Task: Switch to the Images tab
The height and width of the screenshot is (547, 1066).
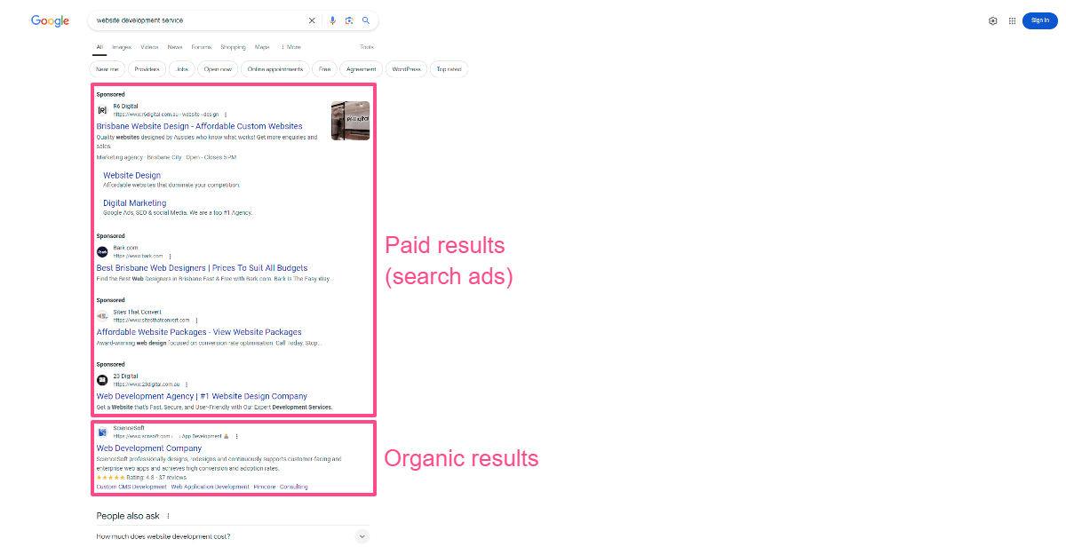Action: pos(122,47)
